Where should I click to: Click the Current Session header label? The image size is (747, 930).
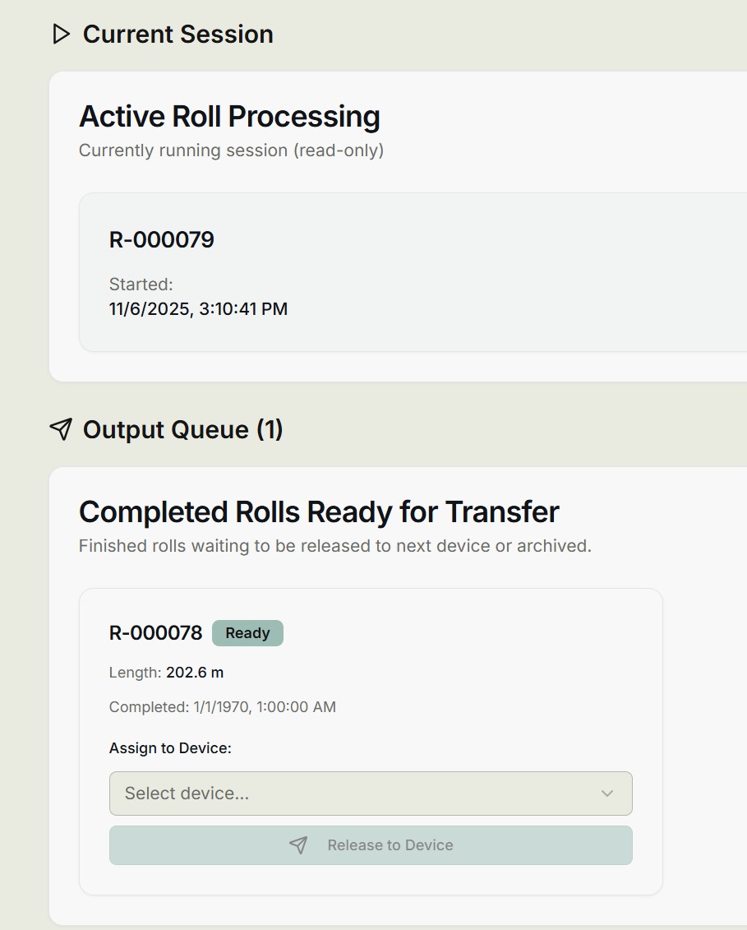(177, 34)
